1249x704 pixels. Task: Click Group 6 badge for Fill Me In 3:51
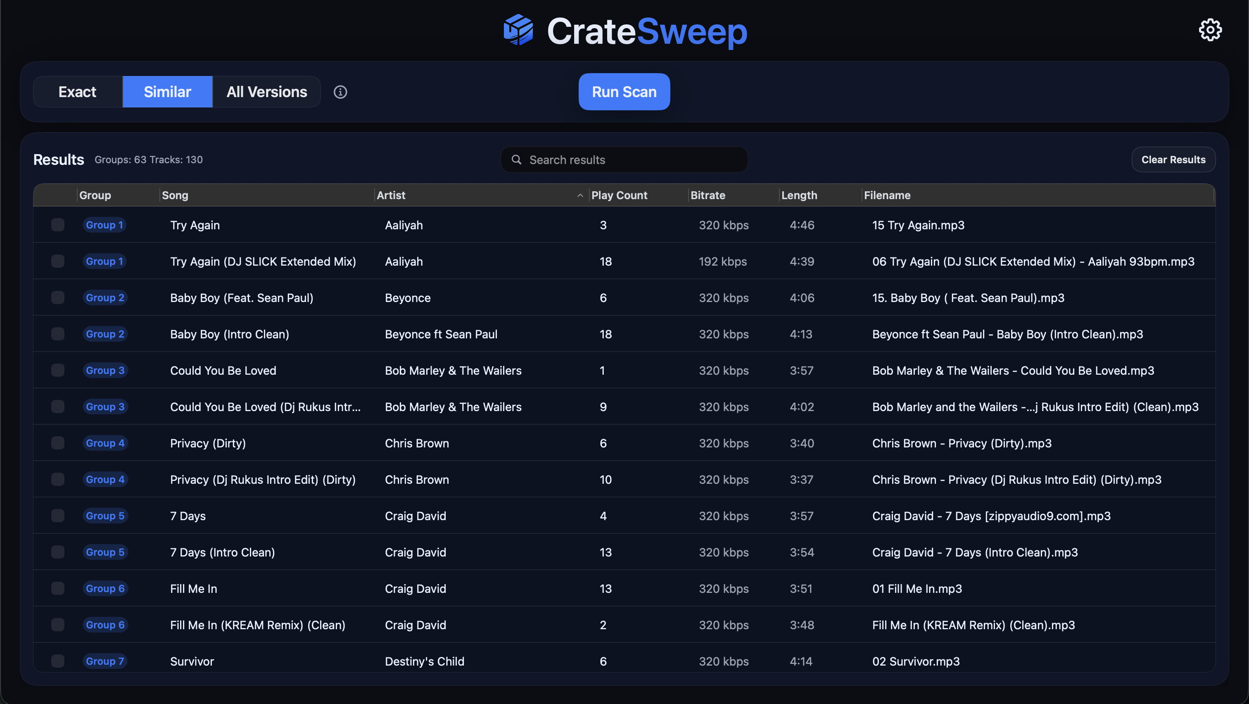pos(105,588)
